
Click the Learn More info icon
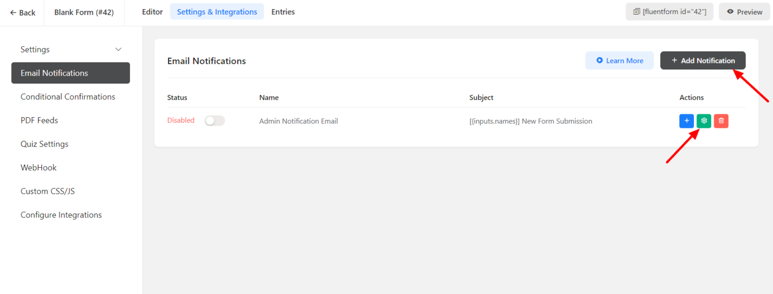click(599, 60)
